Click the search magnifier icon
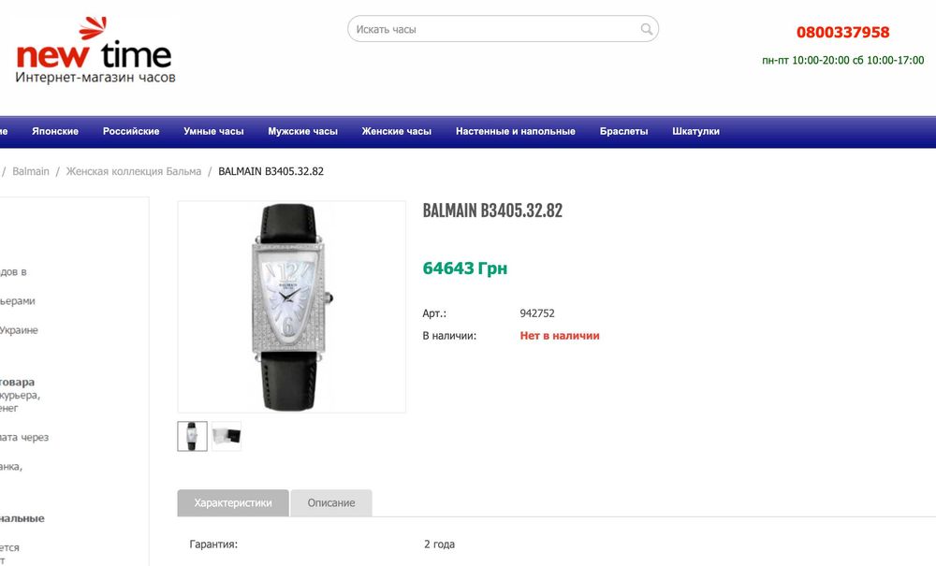This screenshot has width=936, height=566. point(647,29)
